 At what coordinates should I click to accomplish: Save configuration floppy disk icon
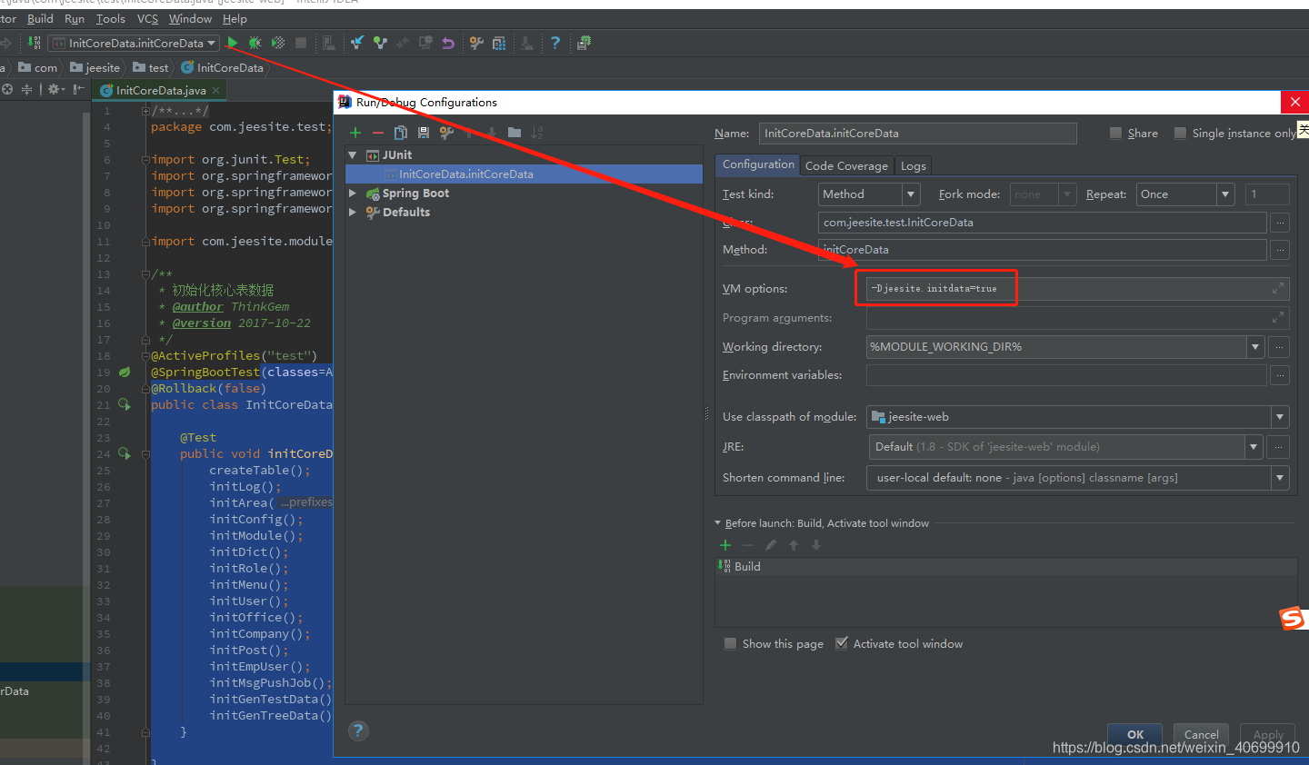point(424,133)
